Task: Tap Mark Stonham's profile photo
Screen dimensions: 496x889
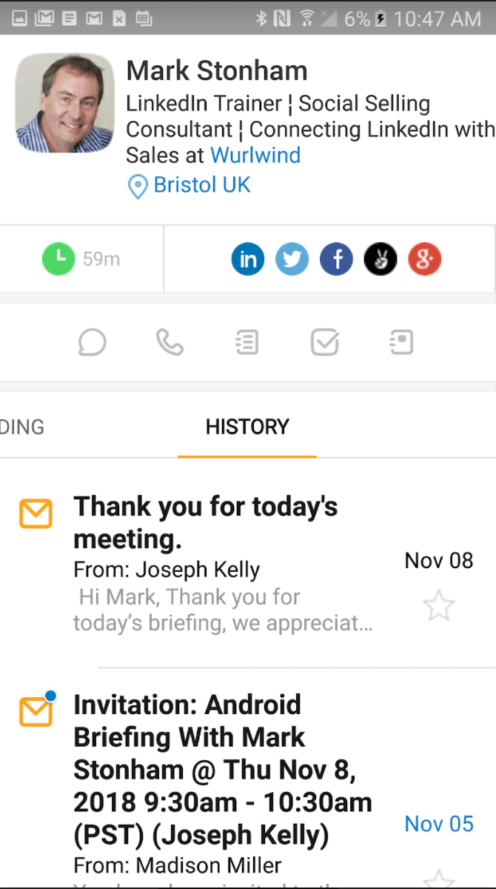Action: point(65,102)
